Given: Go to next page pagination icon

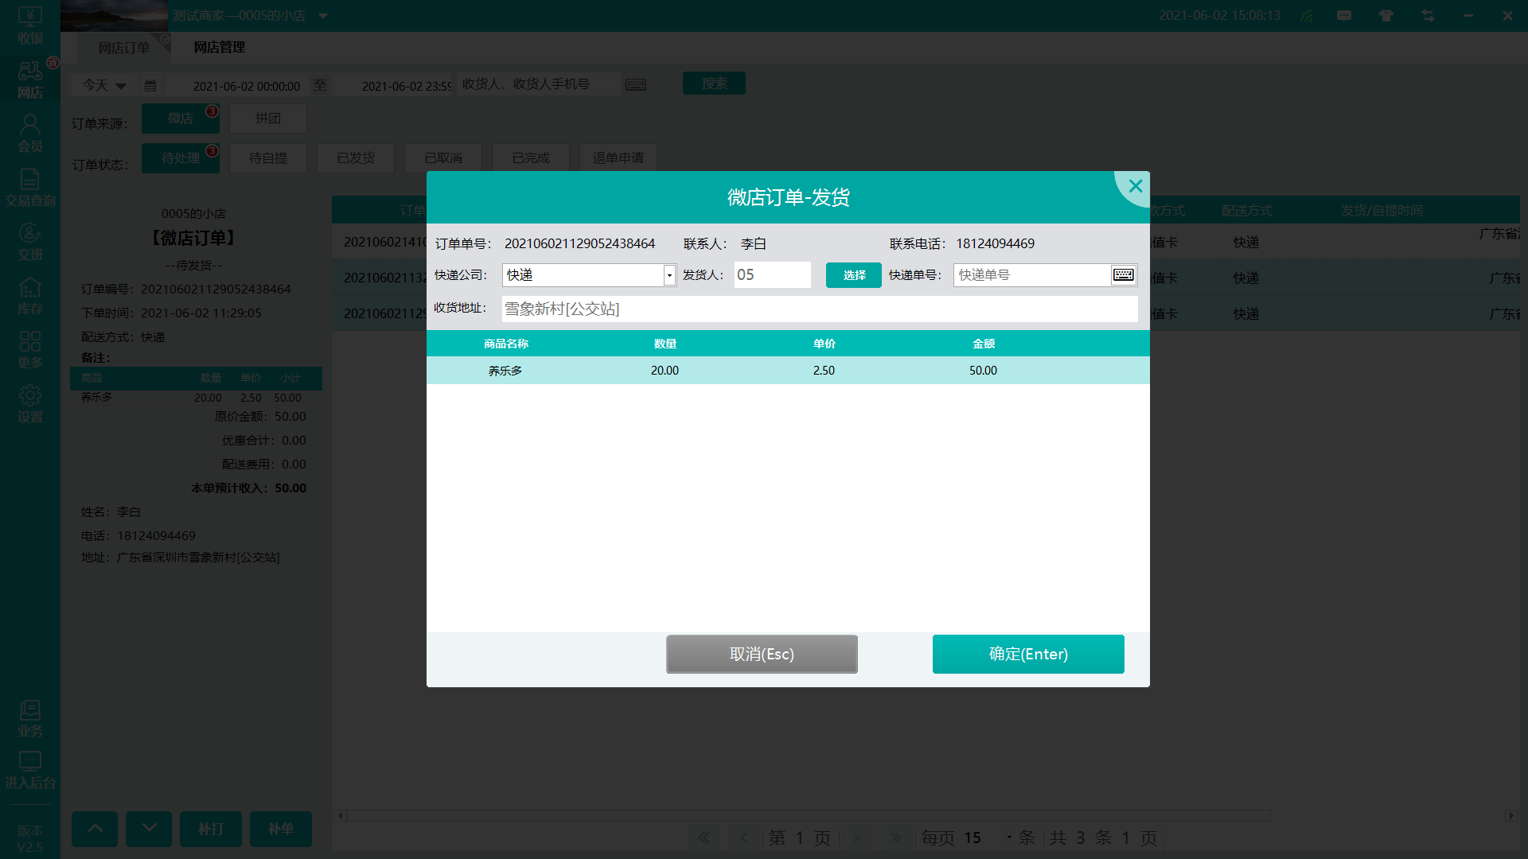Looking at the screenshot, I should click(x=856, y=838).
